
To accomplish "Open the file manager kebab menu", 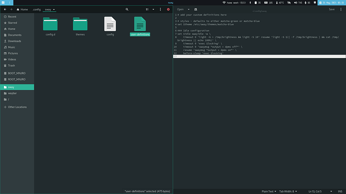I will (160, 9).
